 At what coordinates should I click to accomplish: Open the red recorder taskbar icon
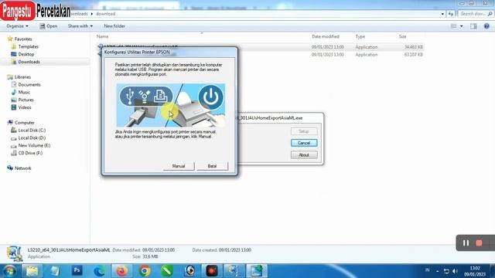(x=212, y=271)
